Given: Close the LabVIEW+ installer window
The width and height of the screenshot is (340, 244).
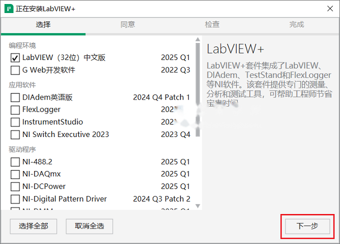Looking at the screenshot, I should click(330, 8).
